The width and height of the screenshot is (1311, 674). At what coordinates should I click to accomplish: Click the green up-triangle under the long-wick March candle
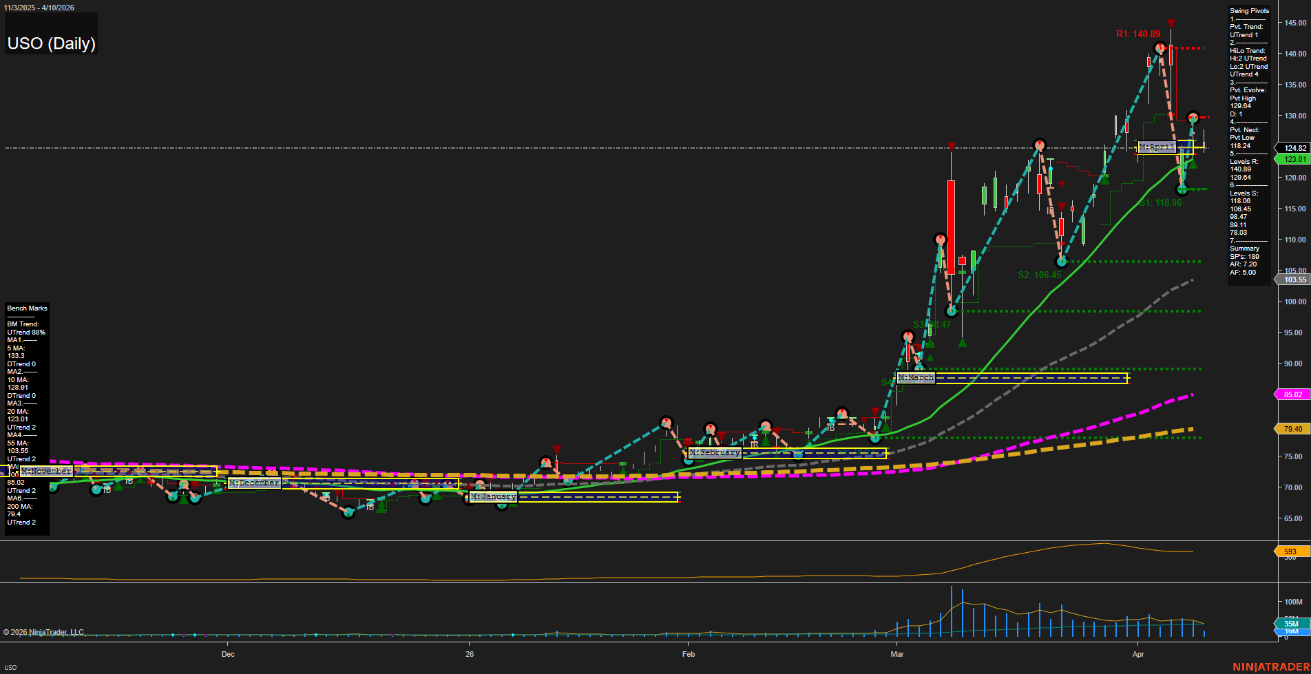click(x=963, y=342)
